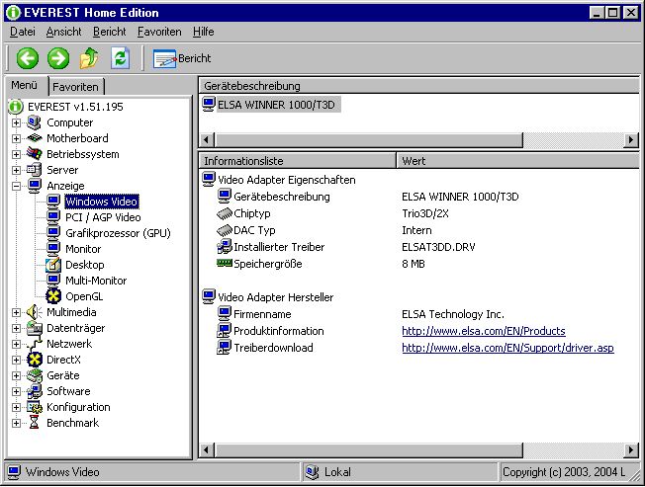
Task: Collapse the Anzeige tree node
Action: [16, 186]
